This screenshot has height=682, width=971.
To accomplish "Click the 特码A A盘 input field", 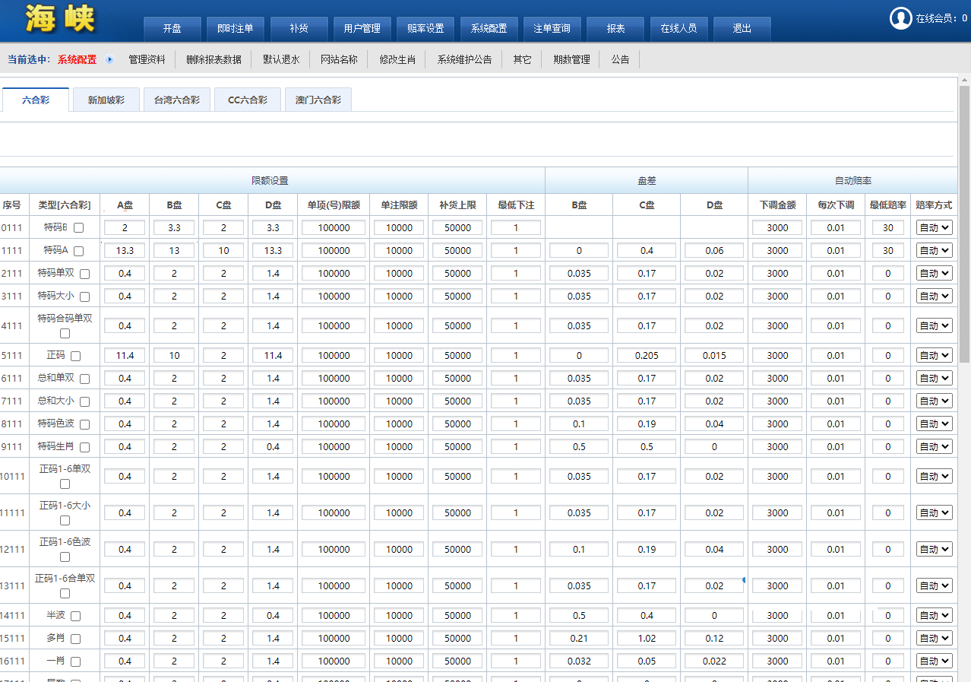I will pyautogui.click(x=125, y=251).
